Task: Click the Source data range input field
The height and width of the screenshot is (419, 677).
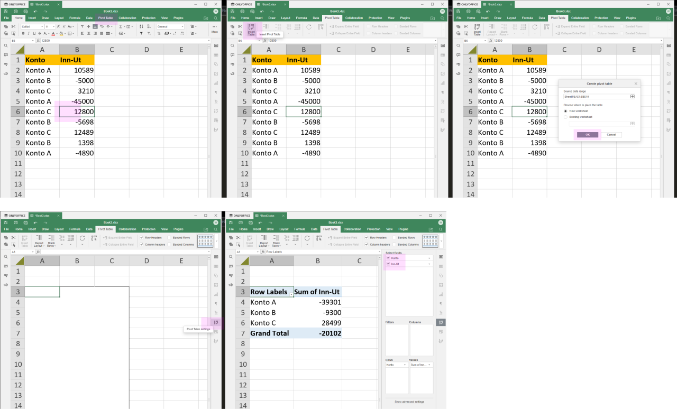Action: tap(592, 97)
